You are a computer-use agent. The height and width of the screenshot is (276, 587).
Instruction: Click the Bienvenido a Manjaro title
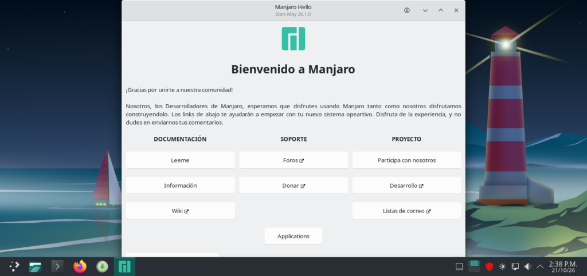293,69
